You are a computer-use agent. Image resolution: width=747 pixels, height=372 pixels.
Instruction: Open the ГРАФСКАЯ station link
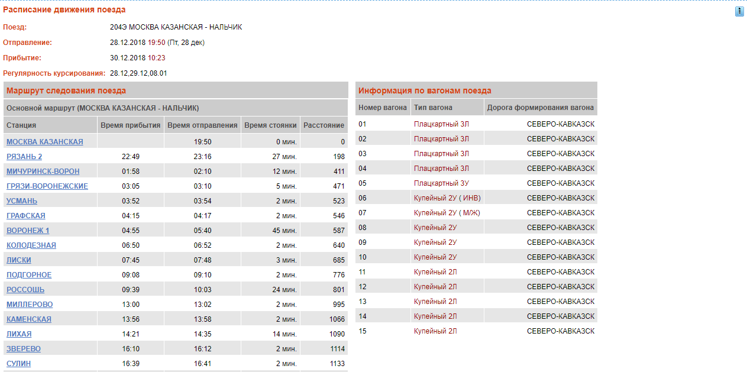pos(26,216)
